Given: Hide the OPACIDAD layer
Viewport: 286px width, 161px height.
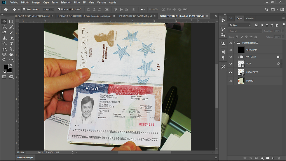Looking at the screenshot, I should (231, 50).
